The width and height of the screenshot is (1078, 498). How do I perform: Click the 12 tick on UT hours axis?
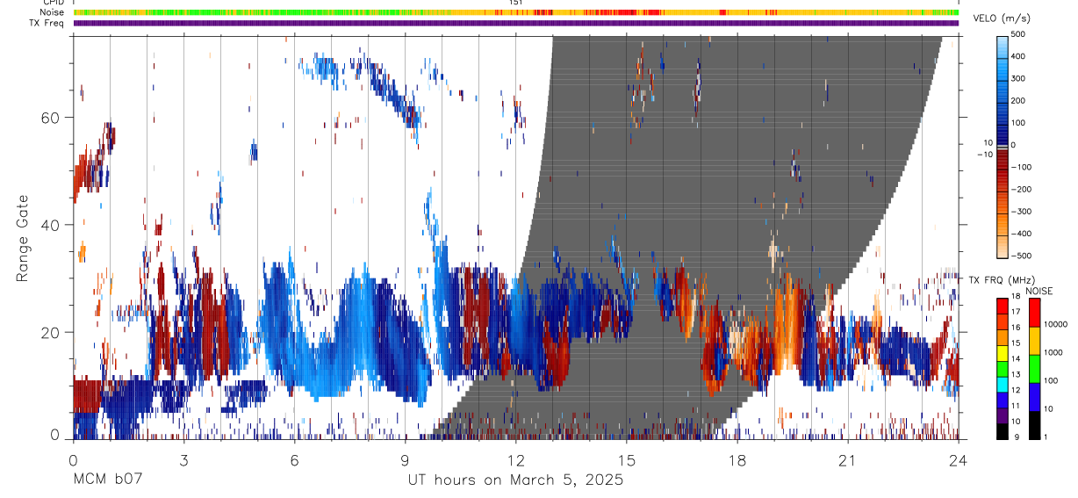coord(515,460)
